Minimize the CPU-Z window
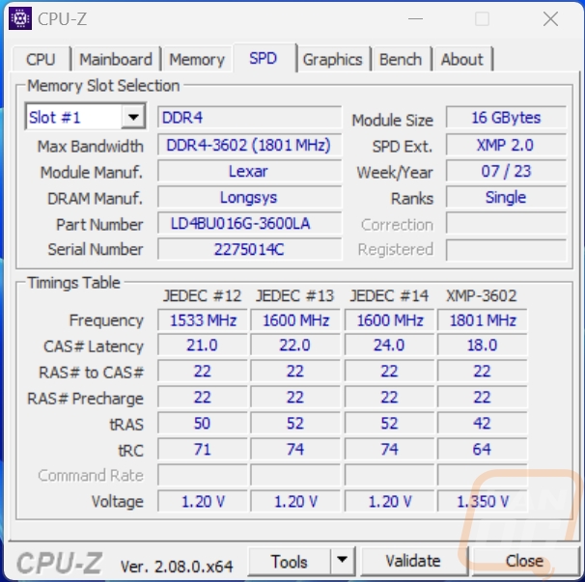 415,18
